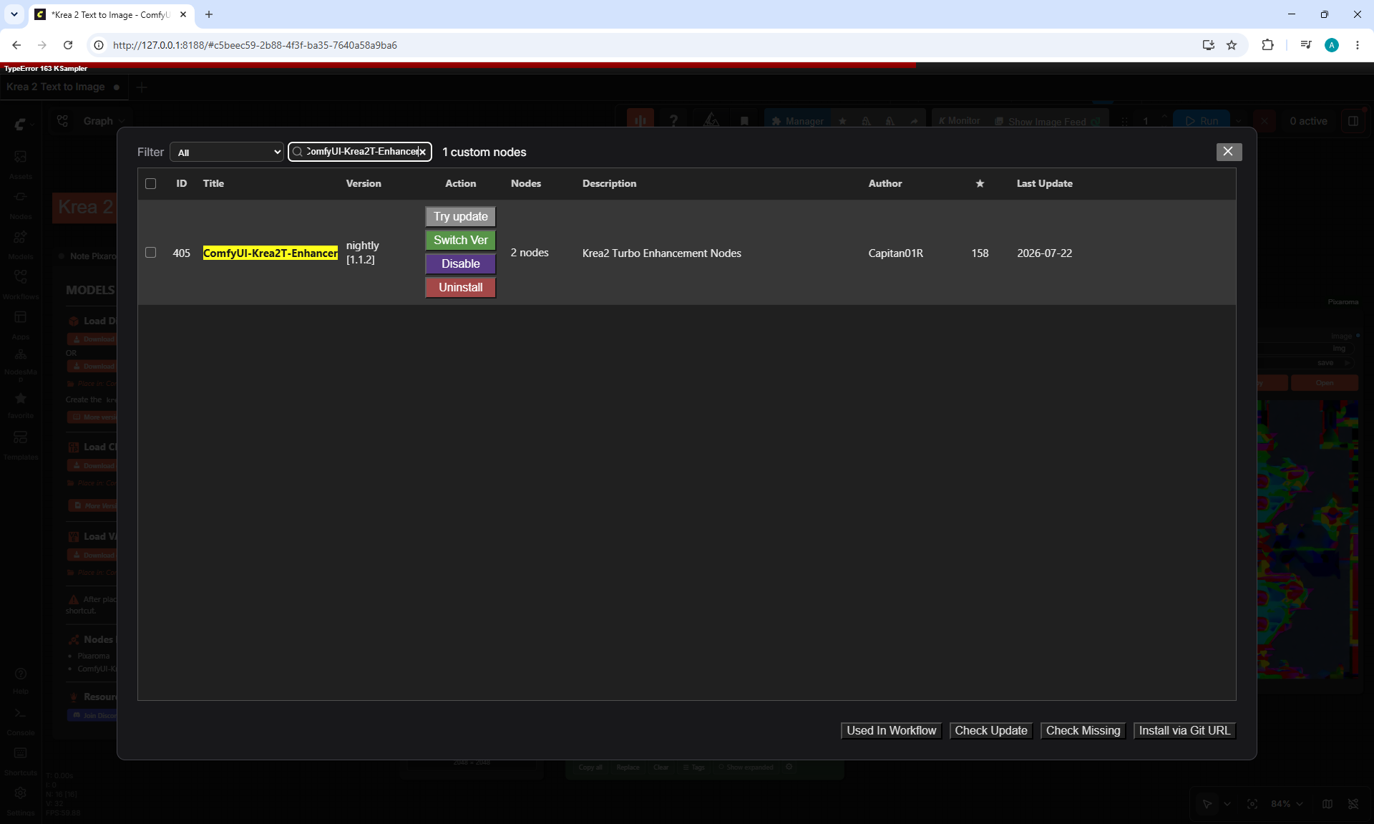Check the row checkbox for ID 405
This screenshot has height=824, width=1374.
pyautogui.click(x=150, y=253)
